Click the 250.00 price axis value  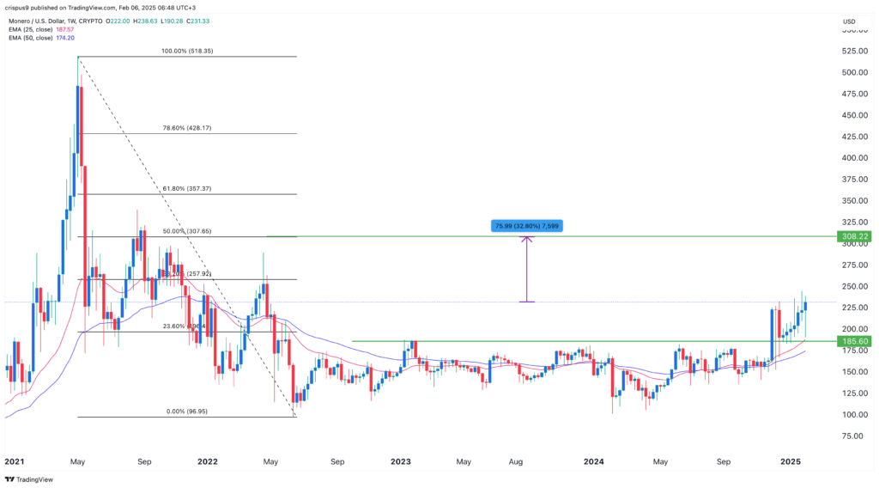tap(856, 286)
